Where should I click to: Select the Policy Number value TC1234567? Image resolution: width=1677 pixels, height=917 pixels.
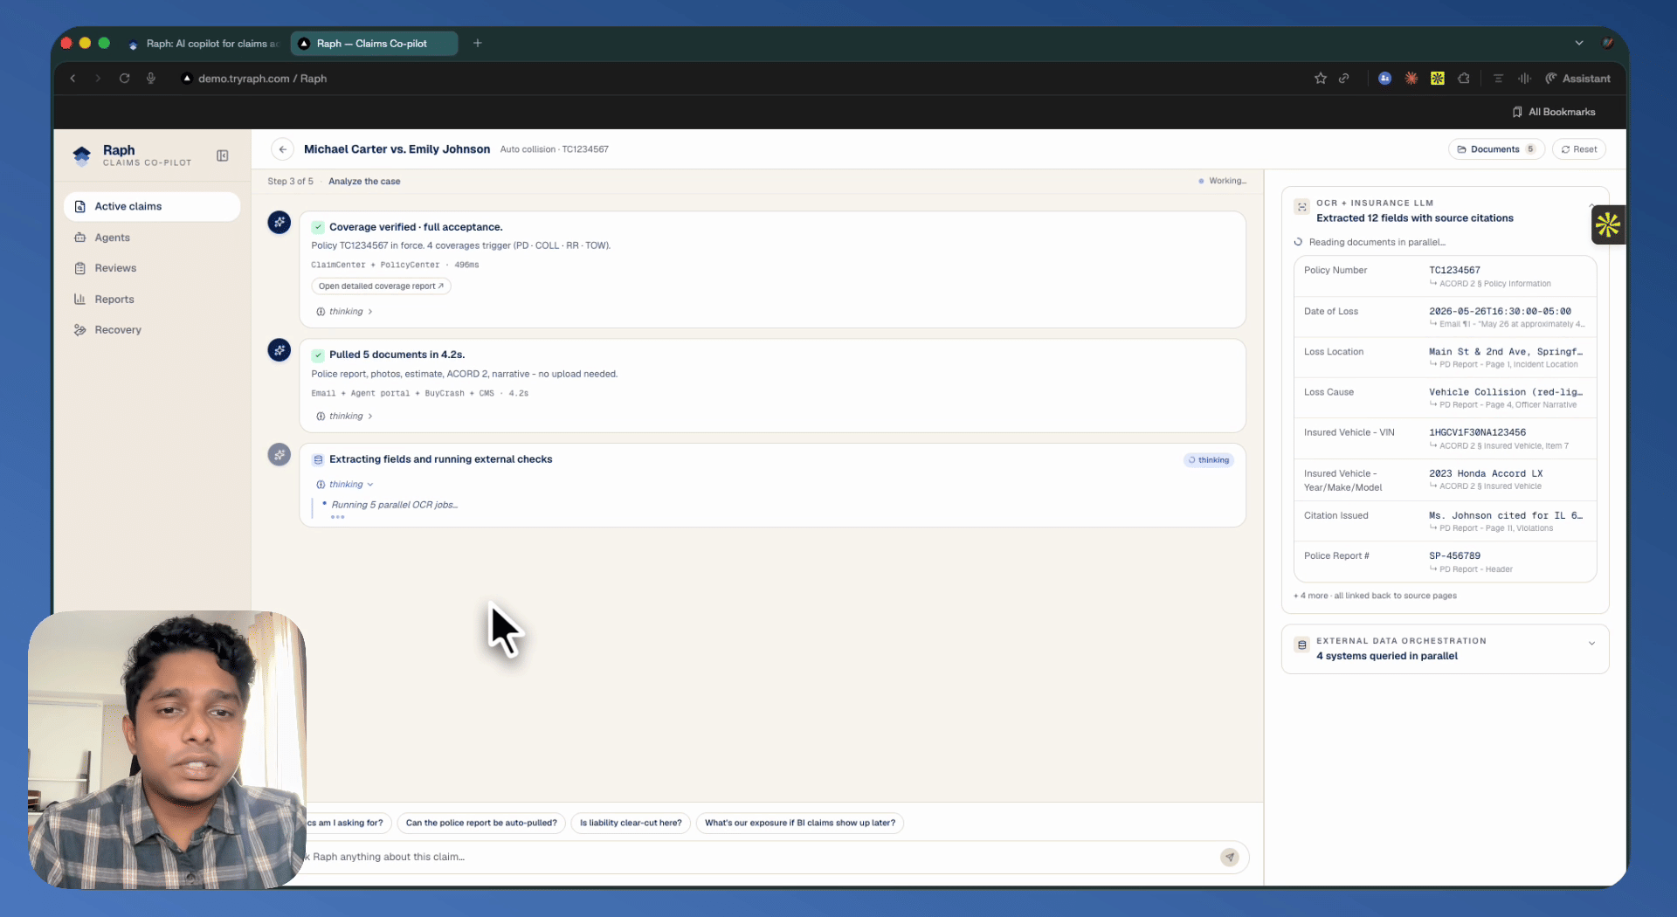coord(1454,271)
